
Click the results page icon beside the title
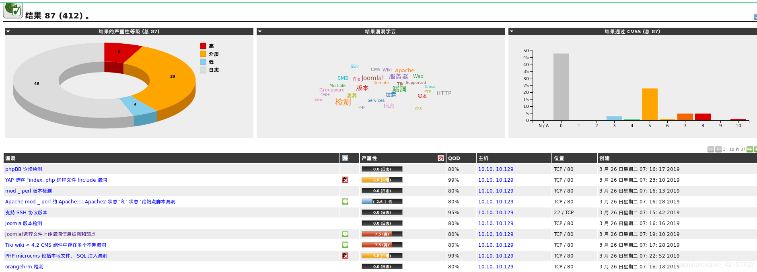tap(13, 10)
